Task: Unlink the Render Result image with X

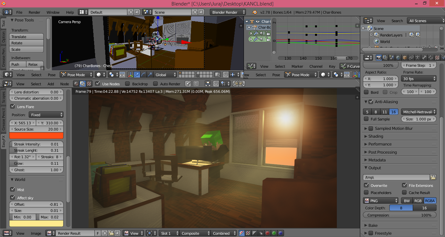Action: [x=117, y=233]
